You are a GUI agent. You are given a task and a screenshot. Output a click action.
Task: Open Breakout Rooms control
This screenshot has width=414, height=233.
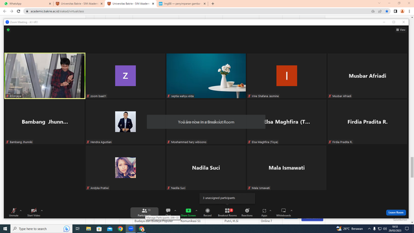[227, 212]
